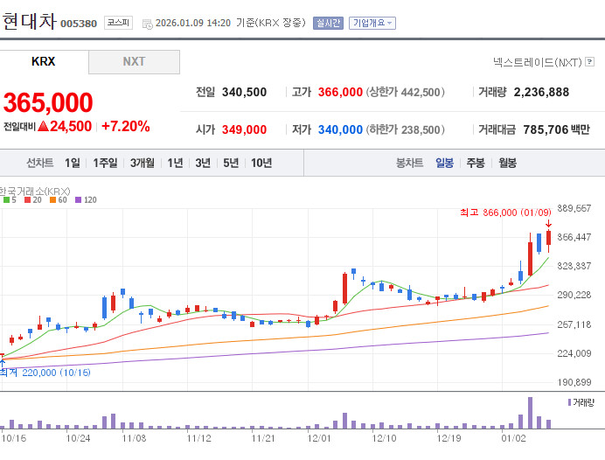Click the green 5-day moving average swatch
Viewport: 605px width, 460px height.
click(x=7, y=200)
